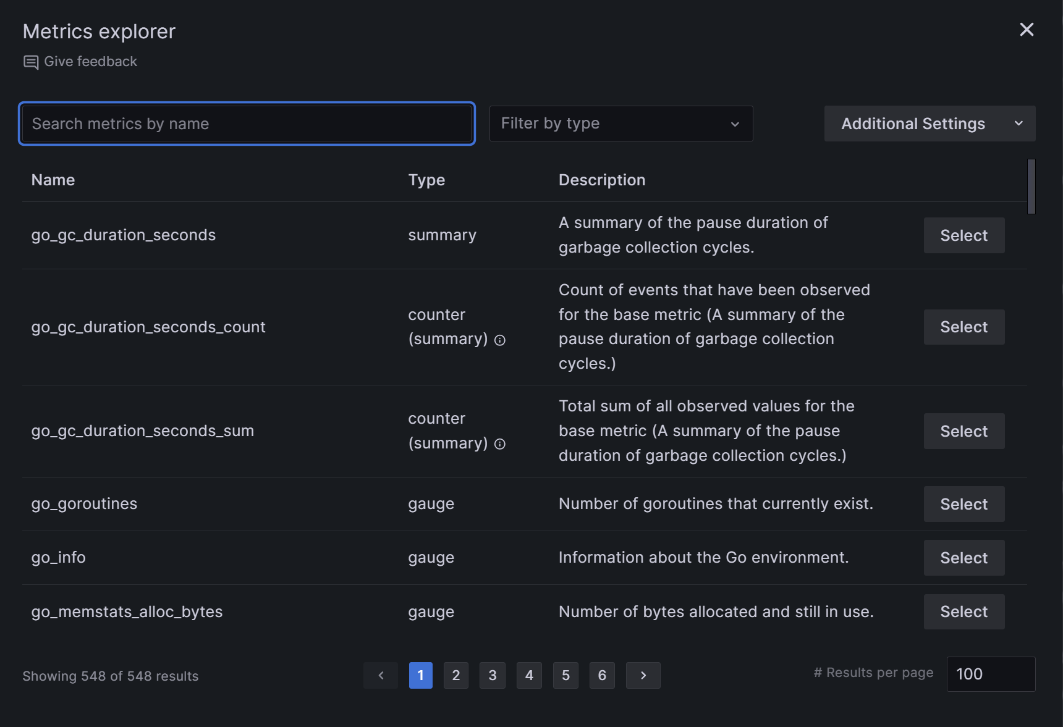Click the Give feedback speech bubble icon
The width and height of the screenshot is (1063, 727).
click(31, 62)
